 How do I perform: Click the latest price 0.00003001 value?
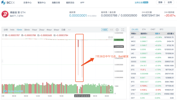[x=78, y=15]
